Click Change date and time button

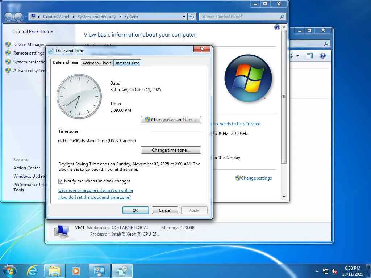pos(171,119)
